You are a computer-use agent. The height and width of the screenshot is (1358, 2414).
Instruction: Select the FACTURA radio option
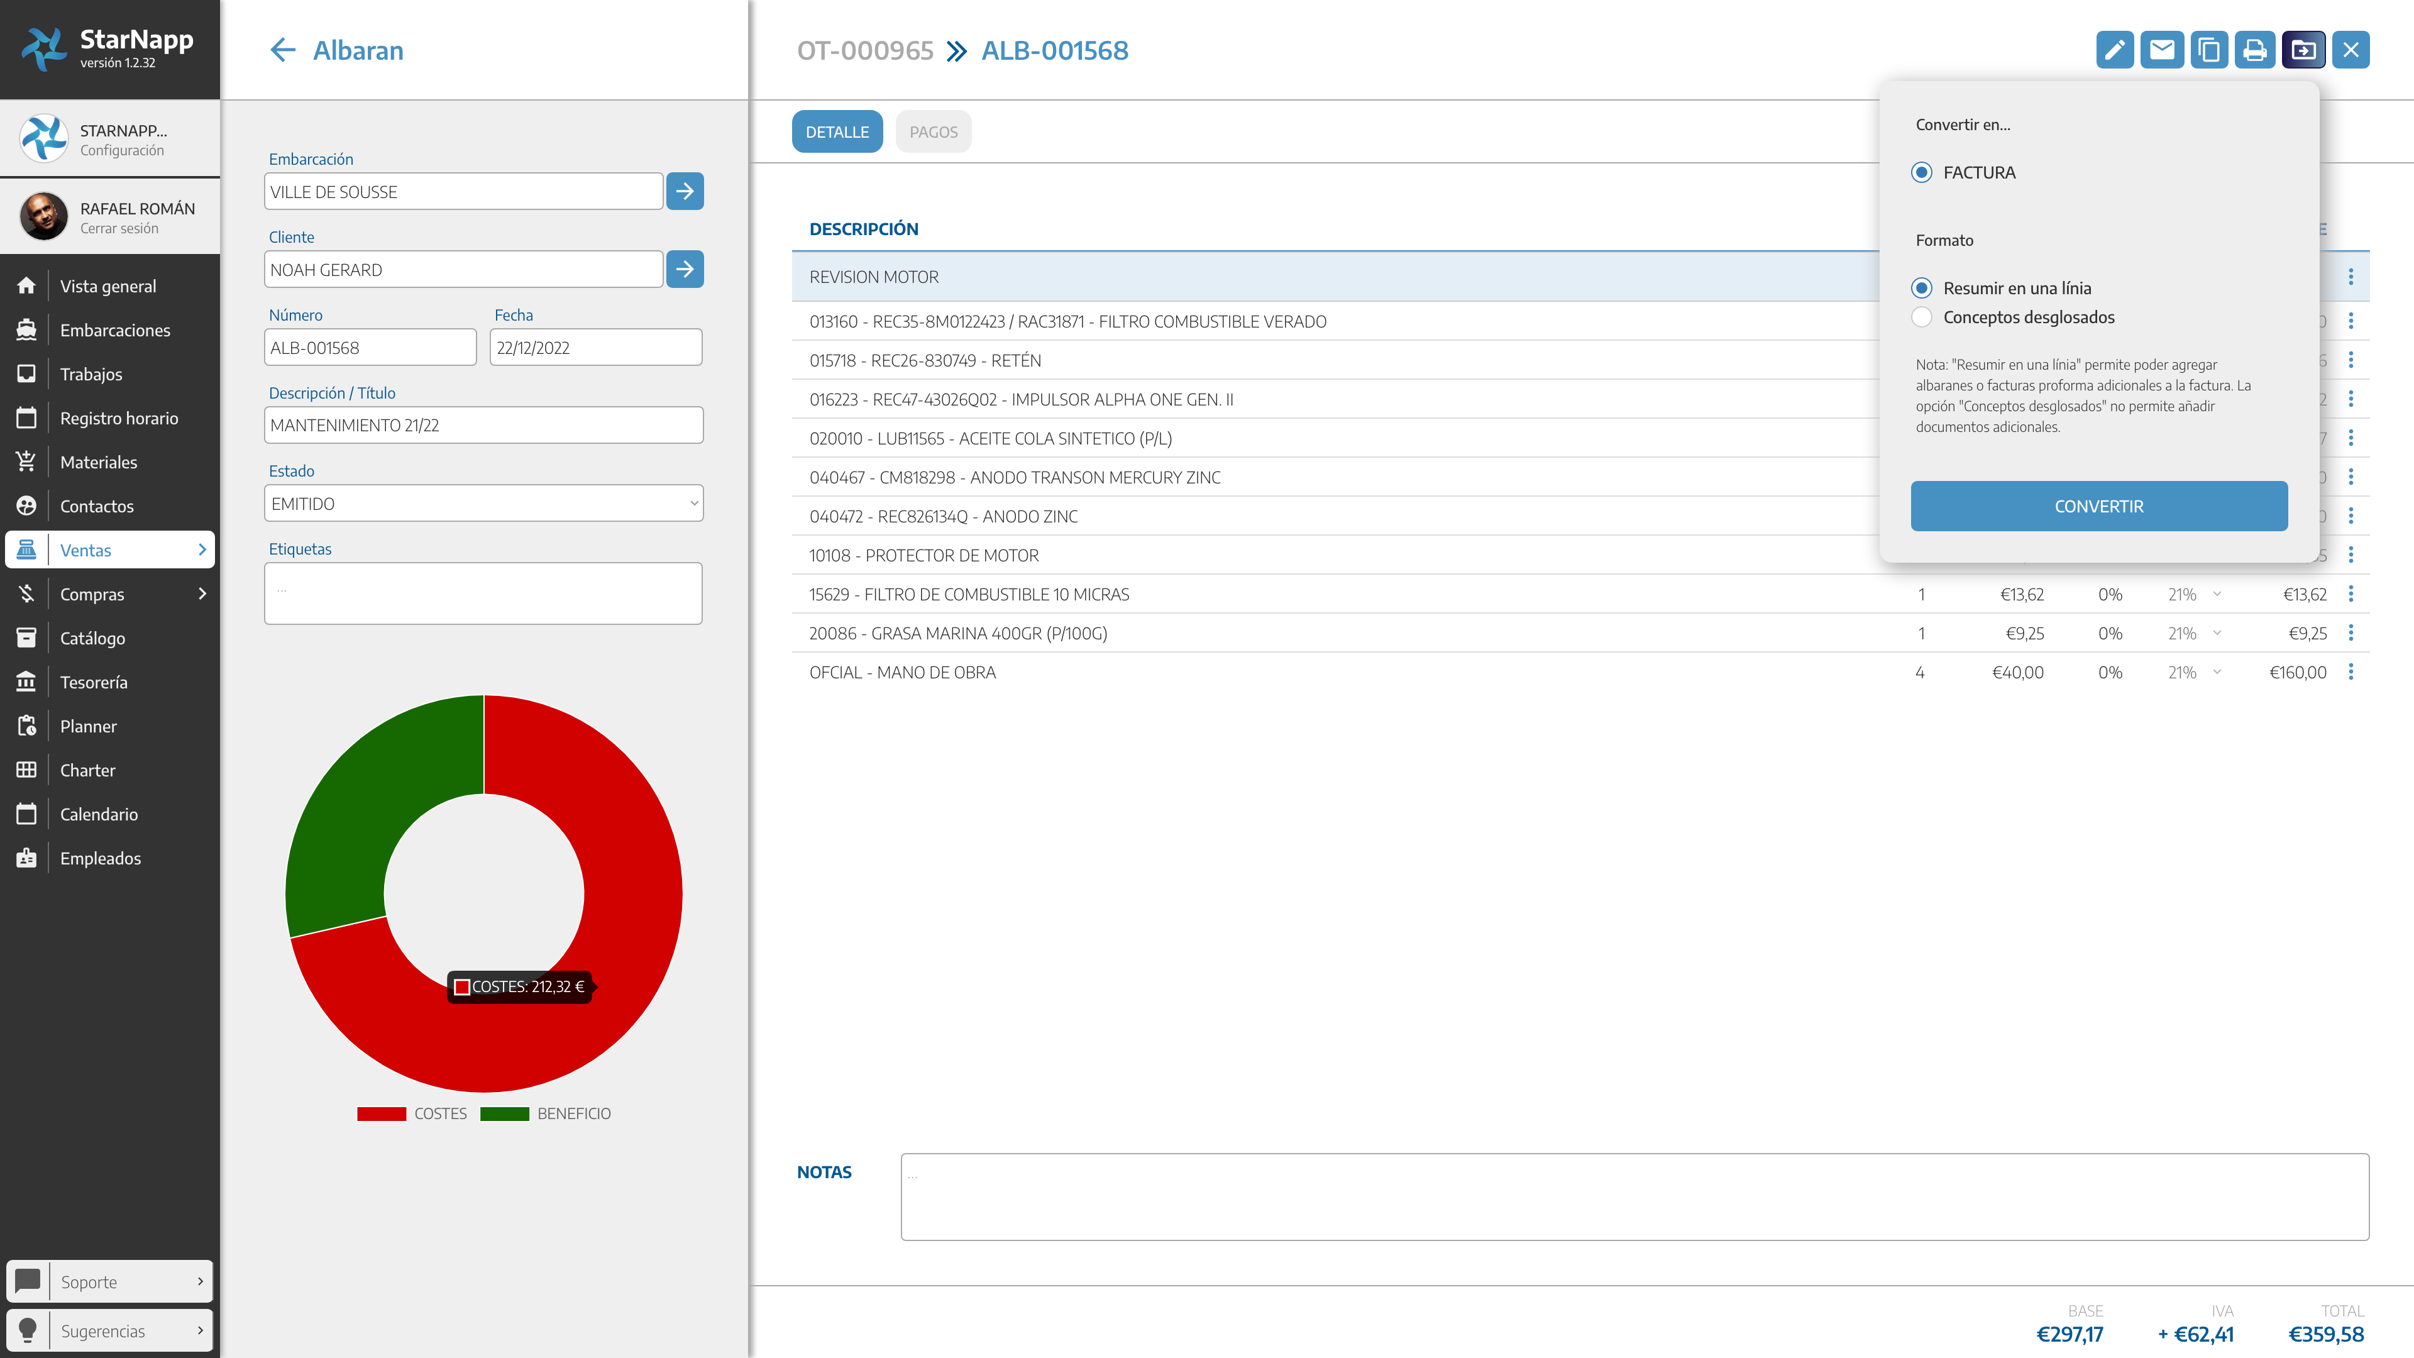coord(1921,172)
